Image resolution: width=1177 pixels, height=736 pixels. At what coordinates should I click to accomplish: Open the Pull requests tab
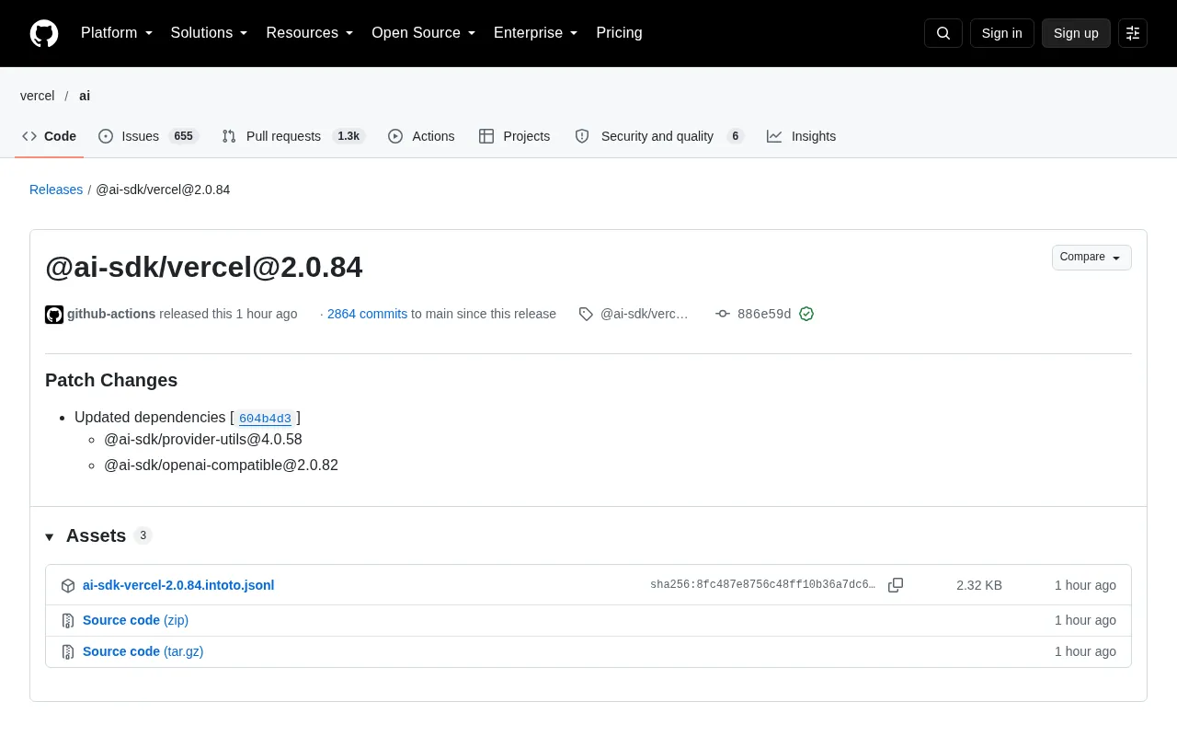tap(293, 136)
